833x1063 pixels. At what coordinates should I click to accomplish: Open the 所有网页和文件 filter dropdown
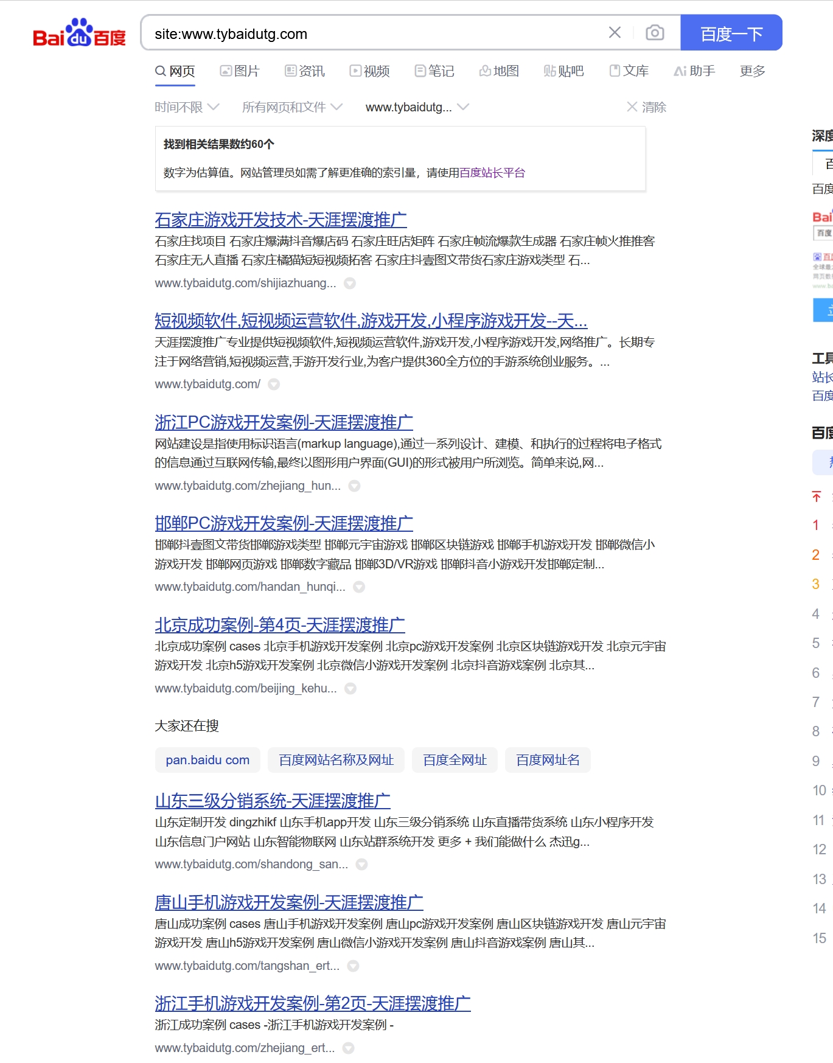click(x=292, y=107)
